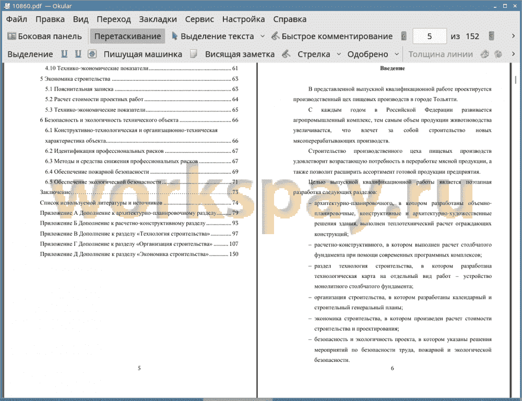Click the text selection cursor icon
The image size is (522, 401).
click(x=174, y=36)
